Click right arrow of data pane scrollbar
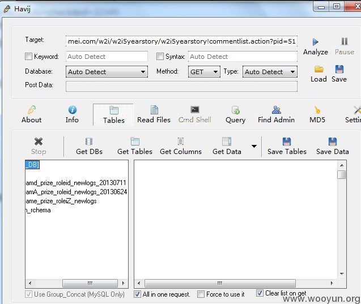 pos(332,283)
